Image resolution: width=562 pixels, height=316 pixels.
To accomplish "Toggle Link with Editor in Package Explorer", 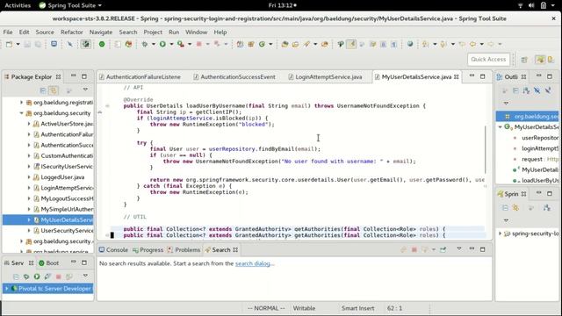I will (x=54, y=90).
